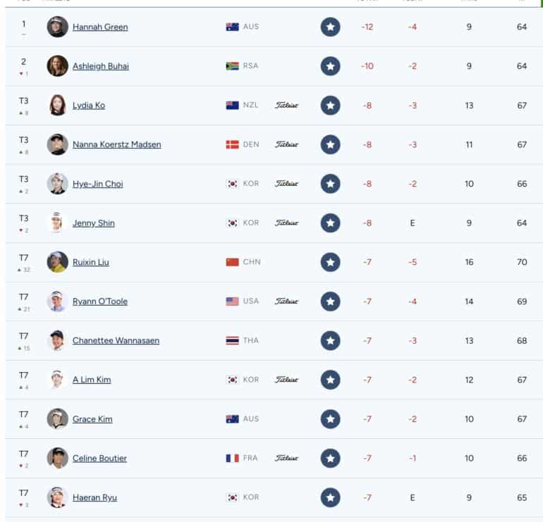The height and width of the screenshot is (522, 543).
Task: Click the star icon in Jenny Shin's row
Action: pos(330,223)
